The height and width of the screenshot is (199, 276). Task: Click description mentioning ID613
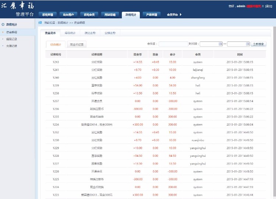[x=97, y=195]
